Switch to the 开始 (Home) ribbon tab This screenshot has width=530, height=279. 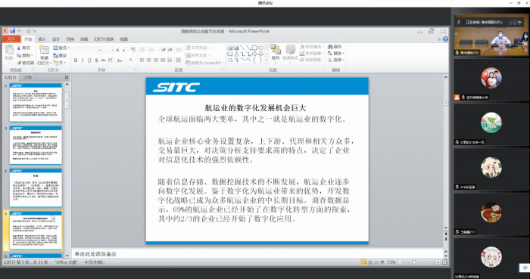[x=28, y=39]
